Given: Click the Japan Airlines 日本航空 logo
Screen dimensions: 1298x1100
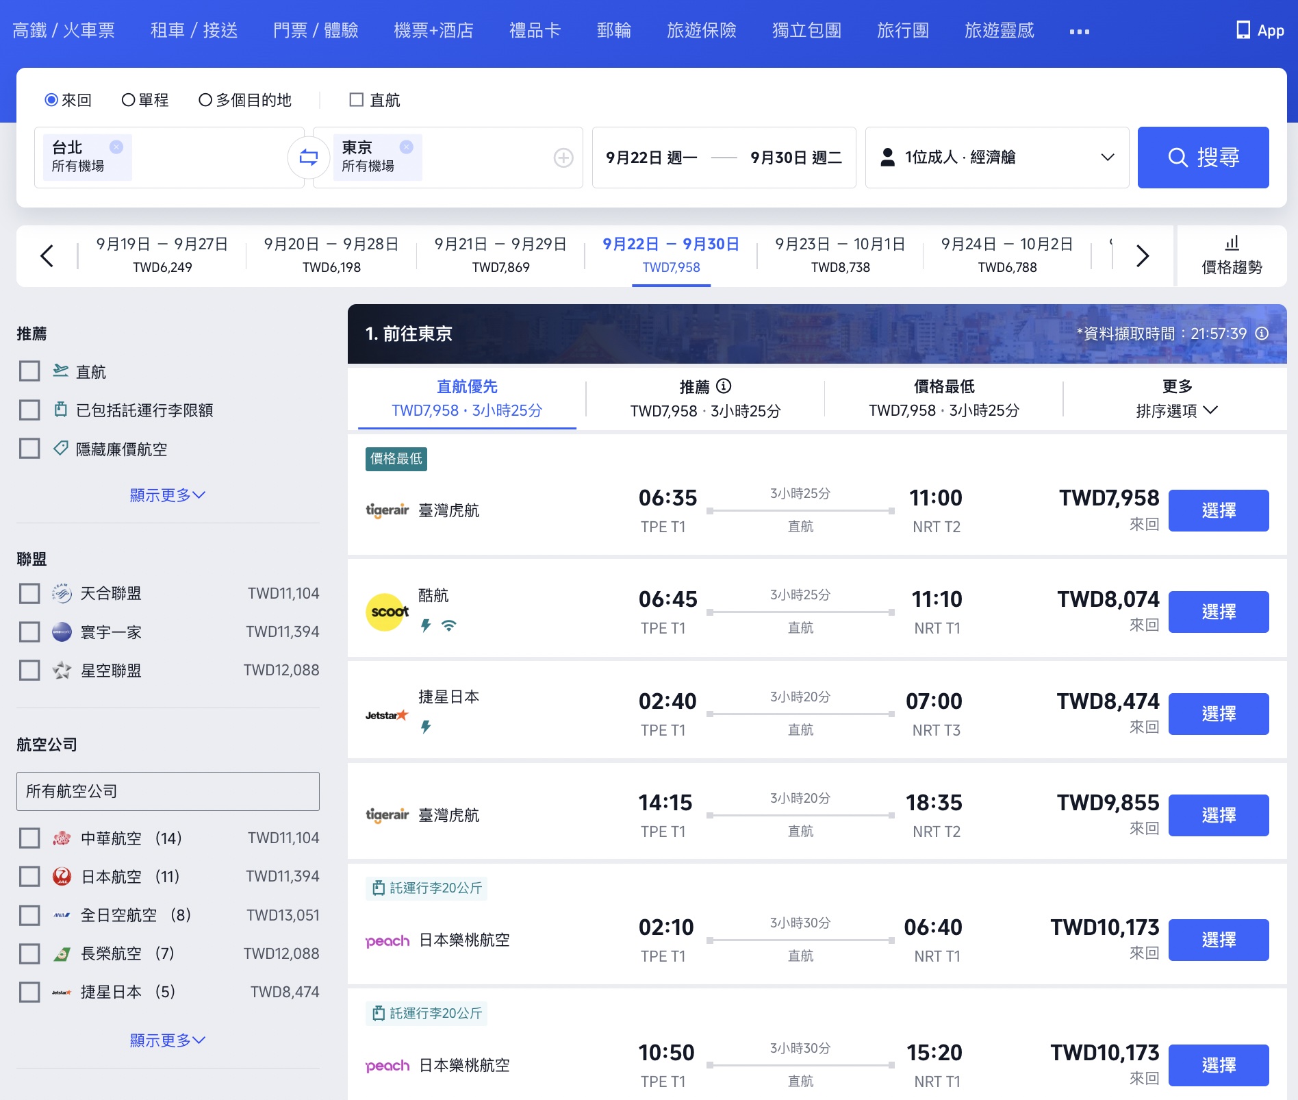Looking at the screenshot, I should coord(62,876).
